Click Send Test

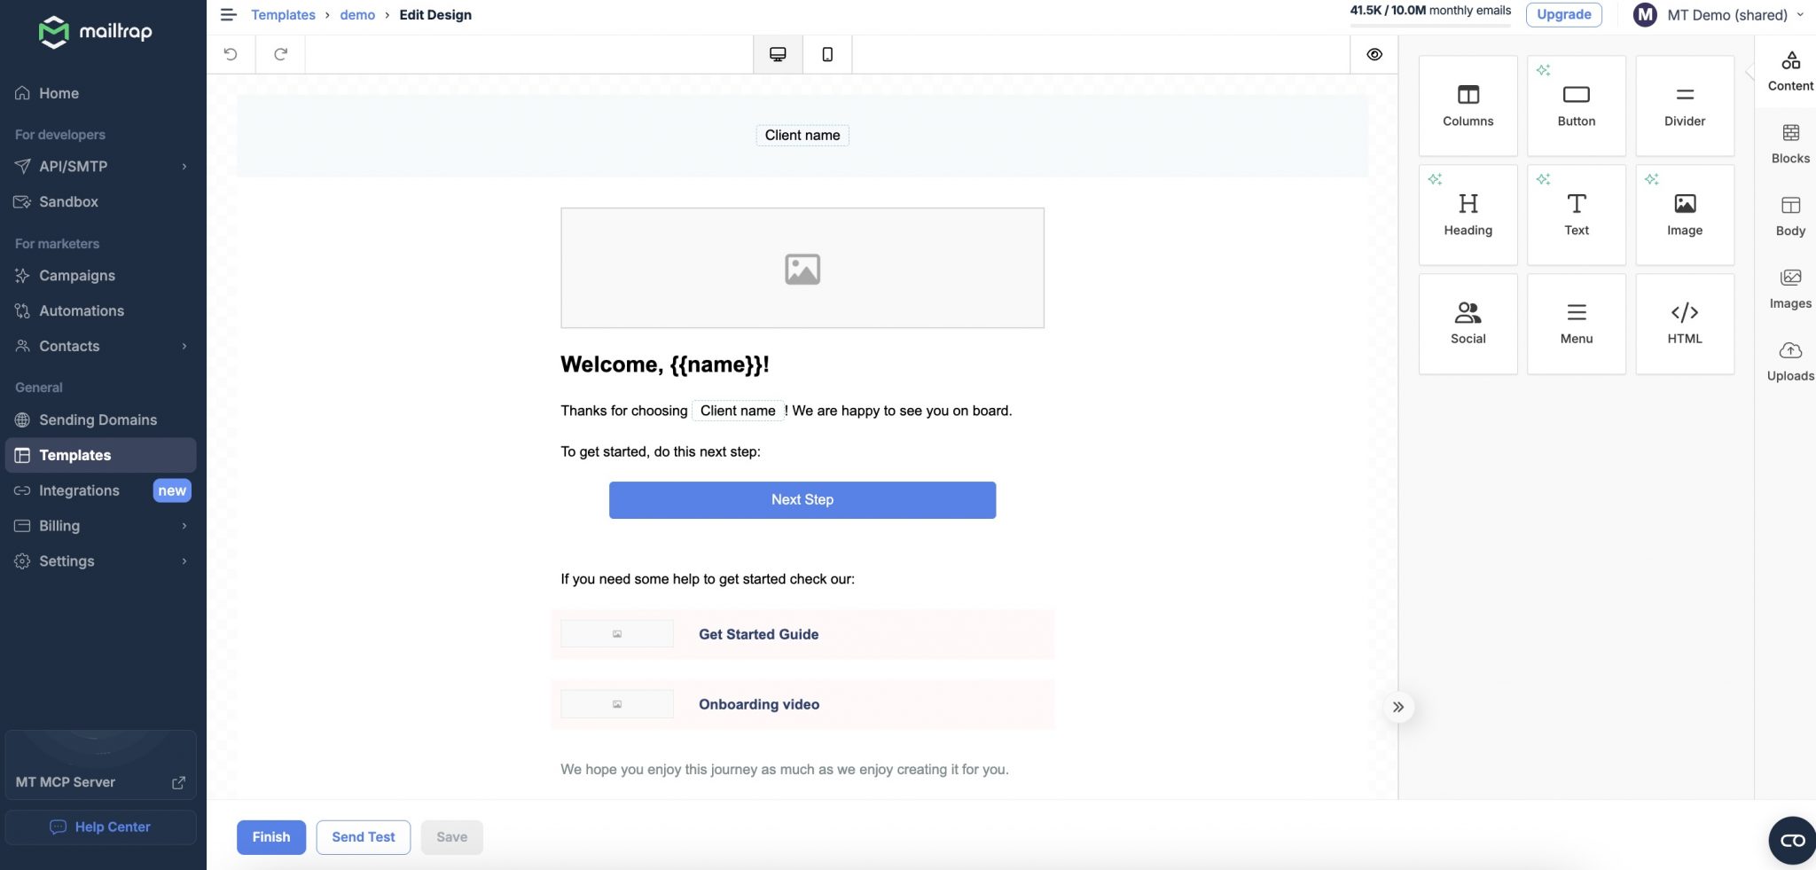(363, 836)
